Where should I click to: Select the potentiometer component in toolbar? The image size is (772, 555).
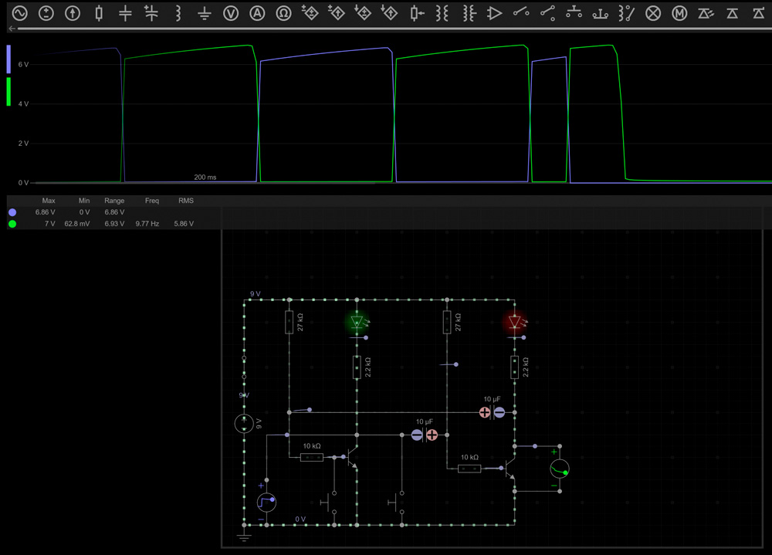point(416,13)
